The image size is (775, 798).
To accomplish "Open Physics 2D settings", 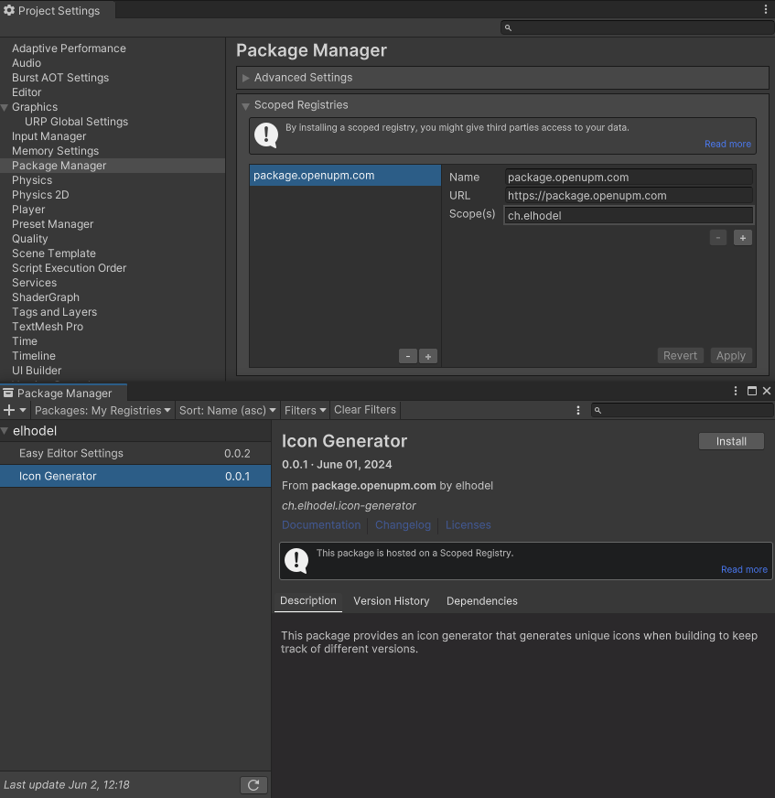I will 40,195.
